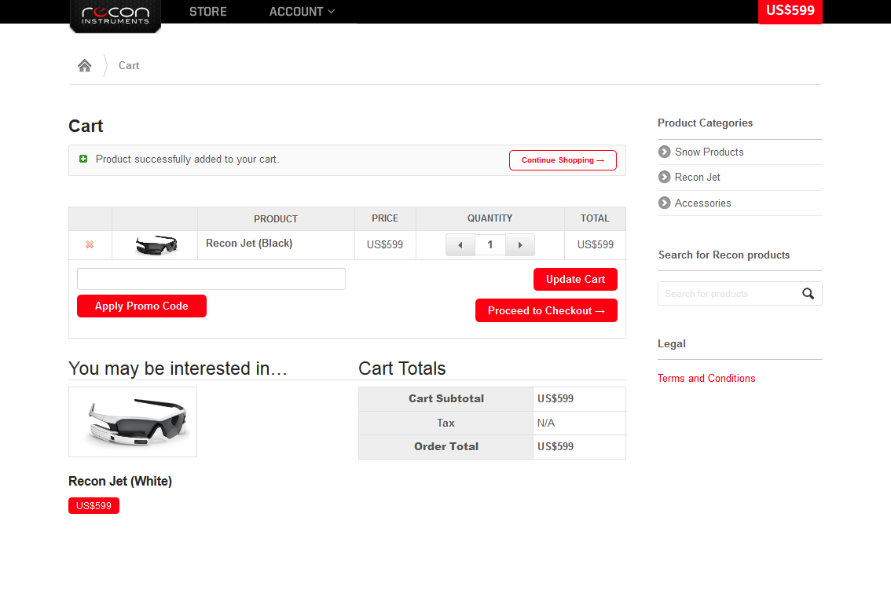Click the Update Cart button
This screenshot has height=616, width=891.
point(575,280)
